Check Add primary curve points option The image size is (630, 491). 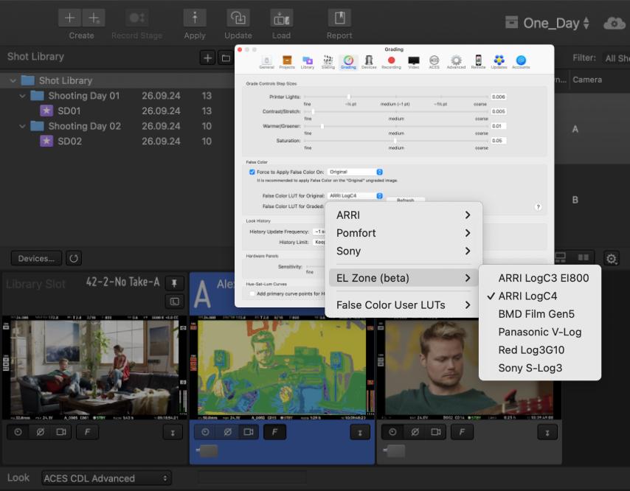[x=252, y=294]
